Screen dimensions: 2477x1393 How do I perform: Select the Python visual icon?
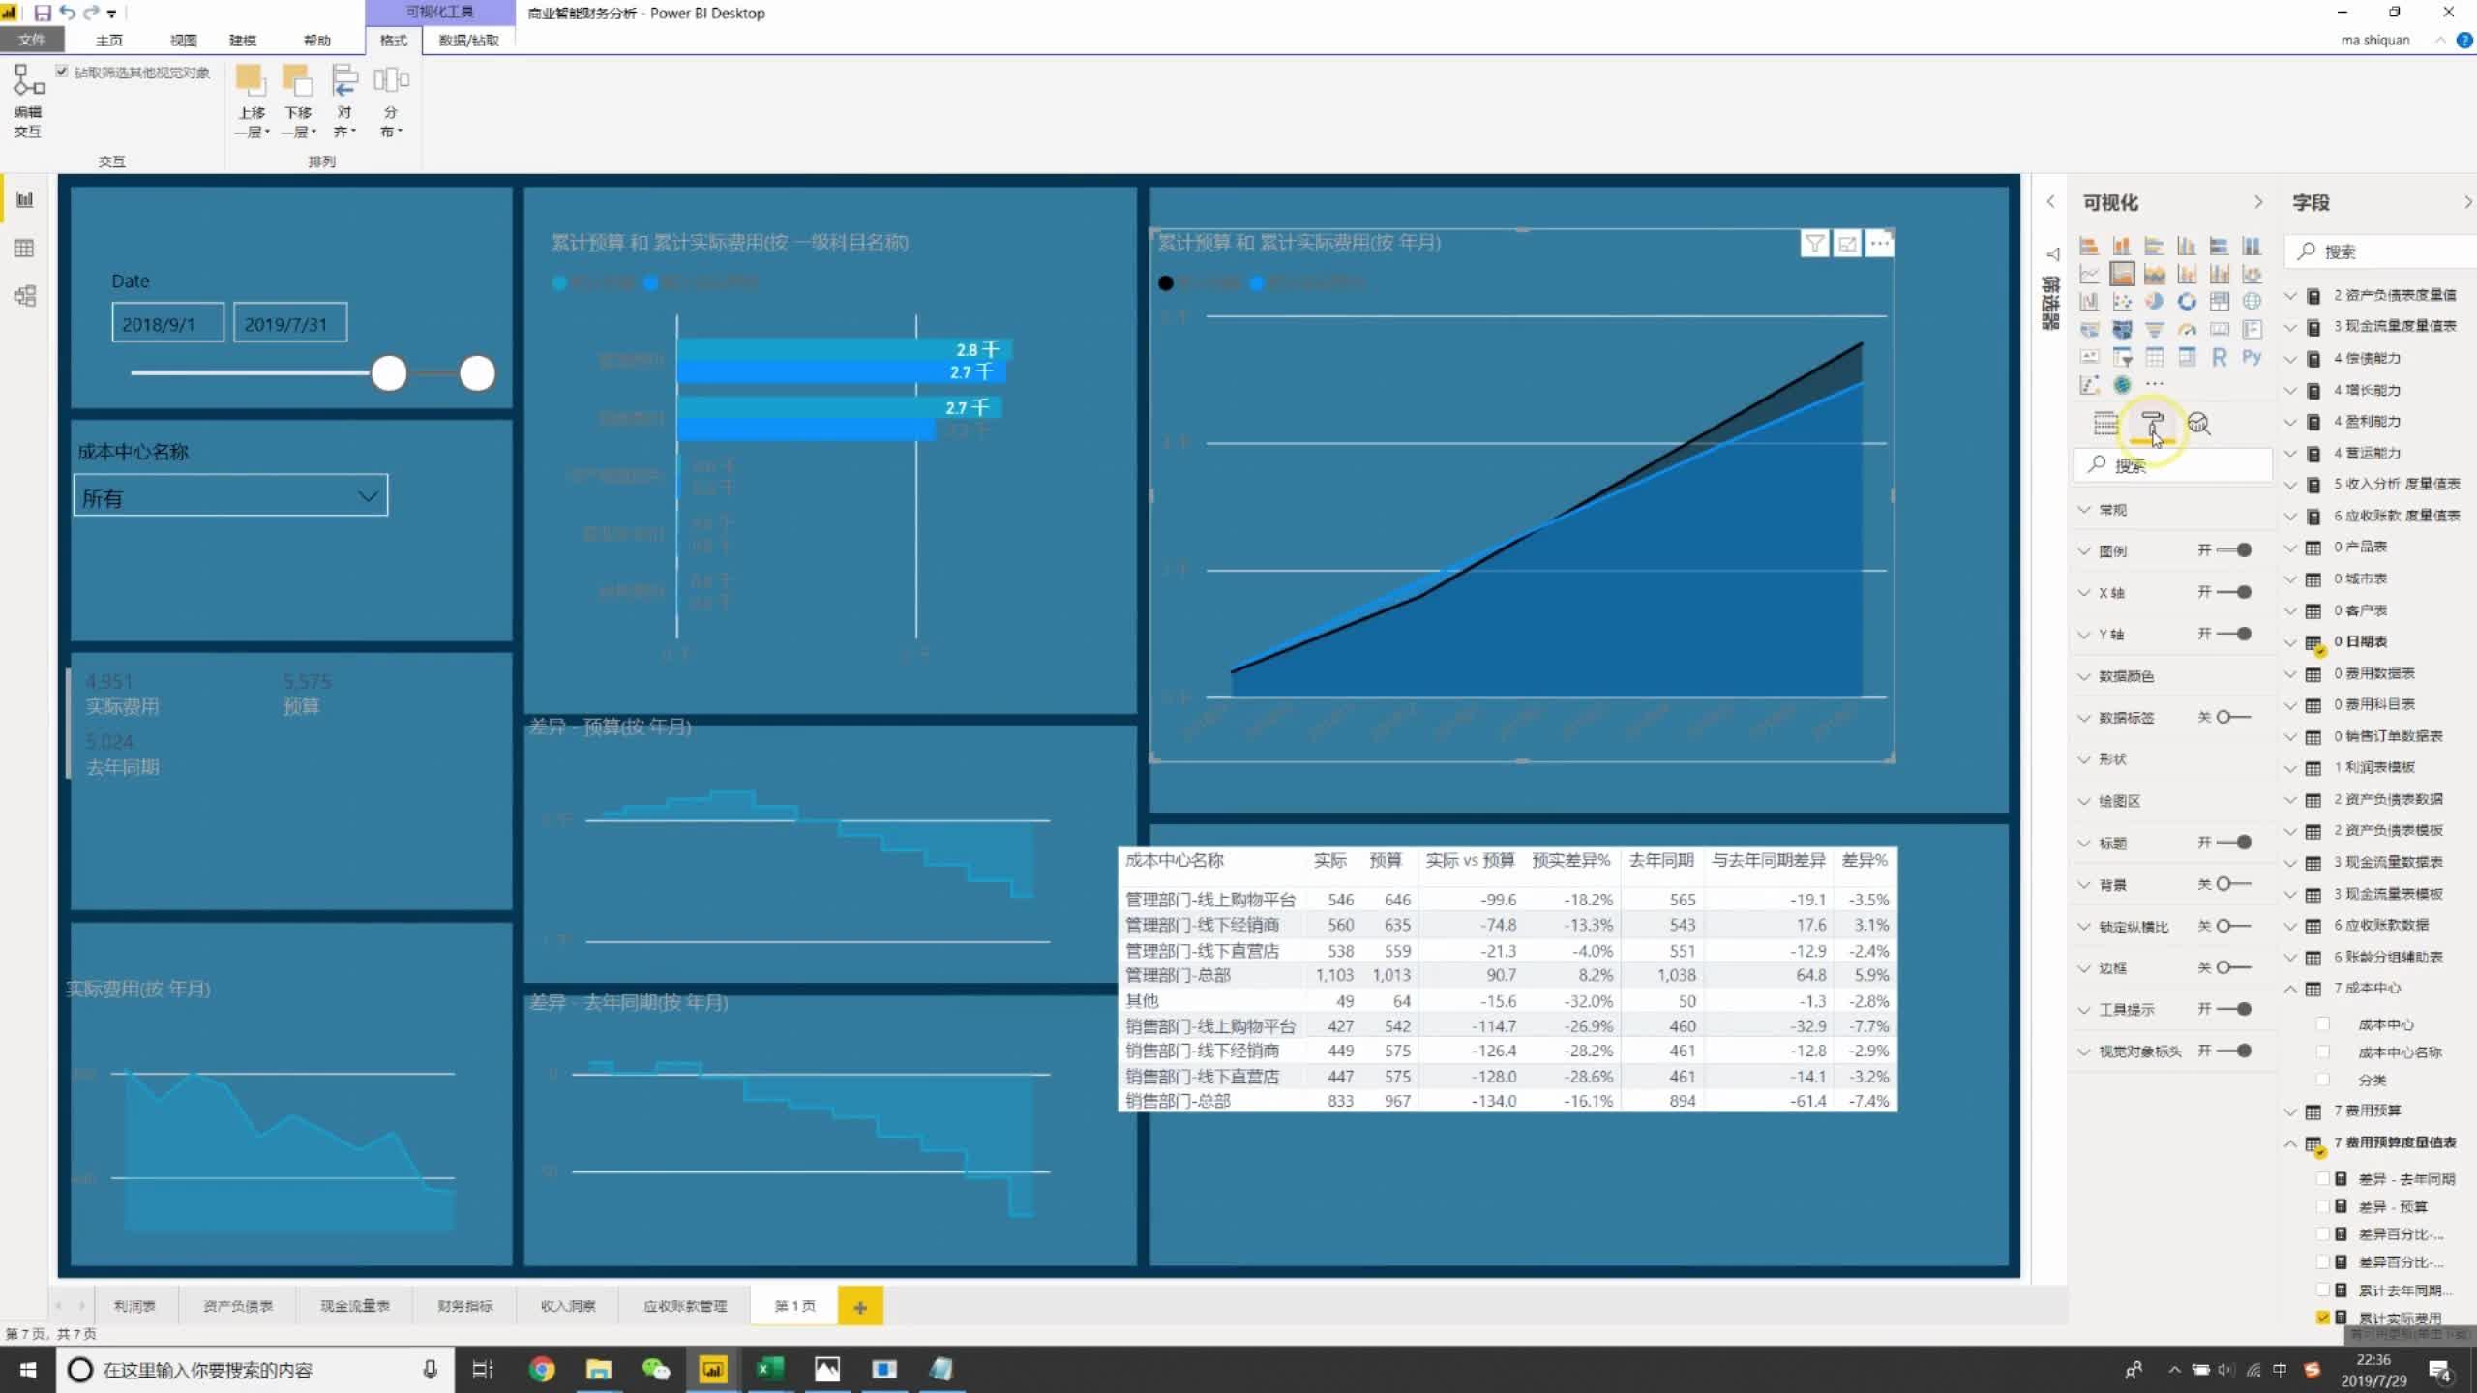pos(2252,358)
